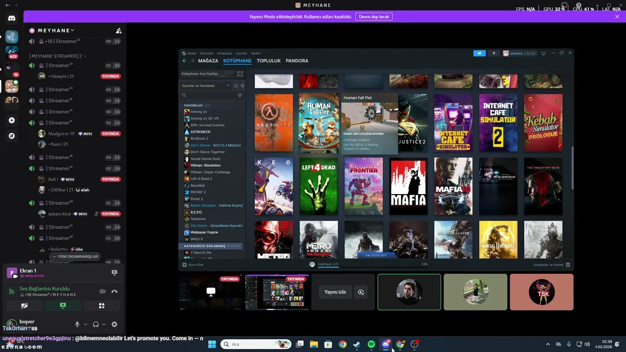Mute the microphone in the user panel

coord(77,324)
